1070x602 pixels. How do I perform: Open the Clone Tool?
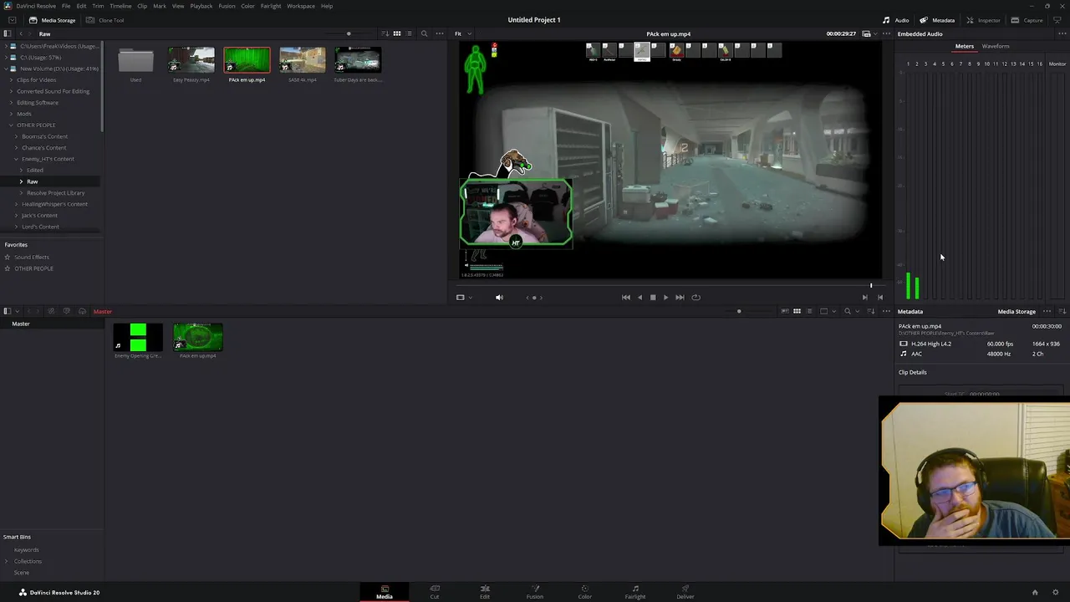(x=104, y=20)
